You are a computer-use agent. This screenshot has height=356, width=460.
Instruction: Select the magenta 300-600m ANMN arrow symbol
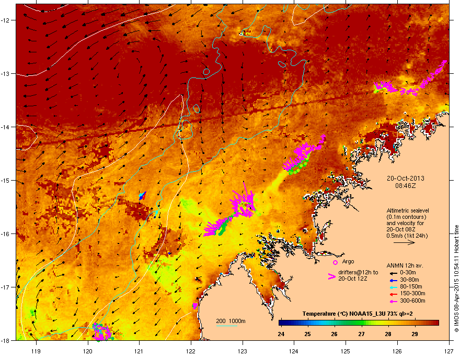(393, 302)
